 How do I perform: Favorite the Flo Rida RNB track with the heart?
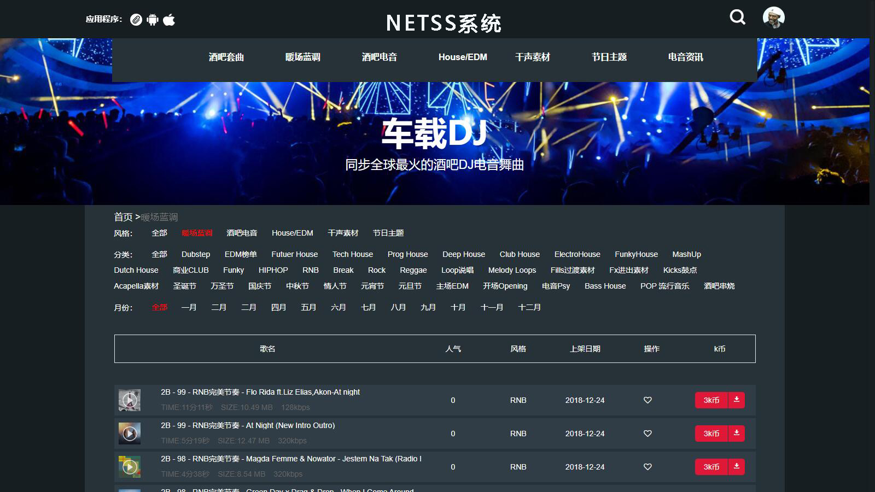click(x=647, y=400)
